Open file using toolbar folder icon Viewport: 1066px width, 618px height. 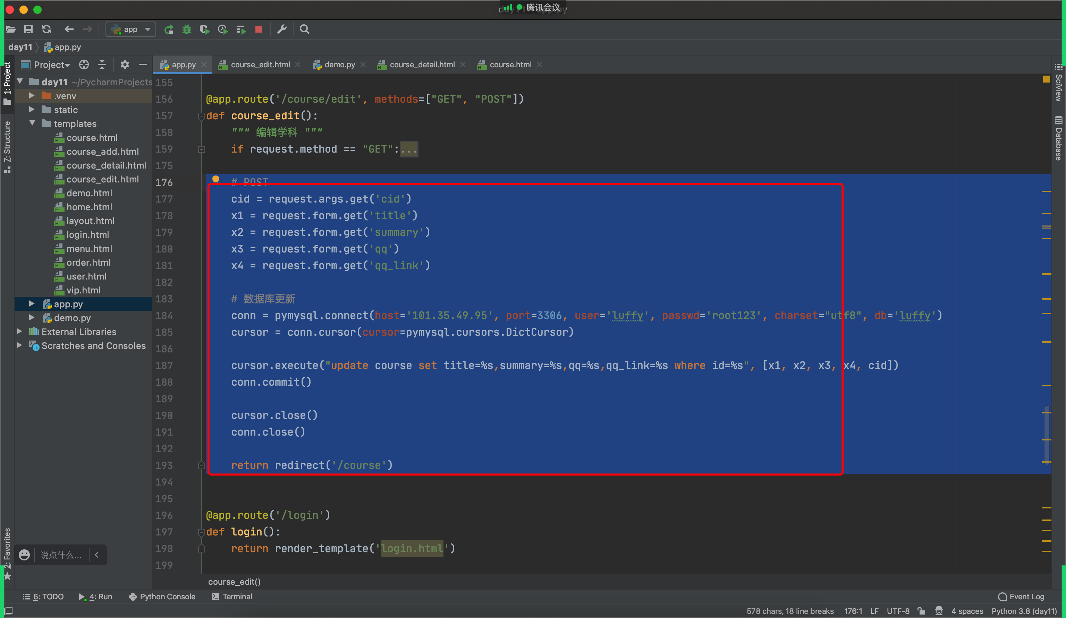(x=11, y=29)
